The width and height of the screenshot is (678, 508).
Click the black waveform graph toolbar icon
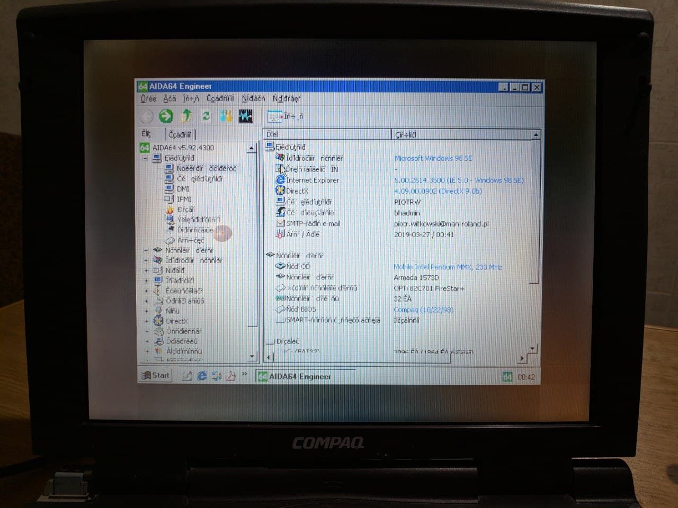(x=246, y=116)
